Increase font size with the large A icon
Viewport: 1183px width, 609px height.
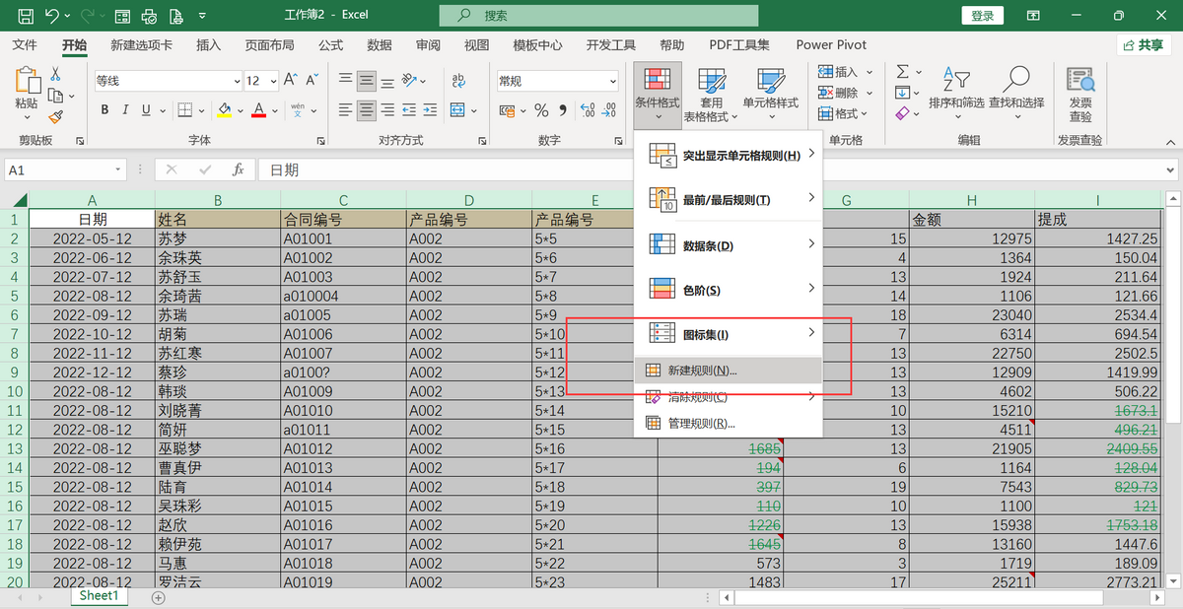click(x=291, y=80)
